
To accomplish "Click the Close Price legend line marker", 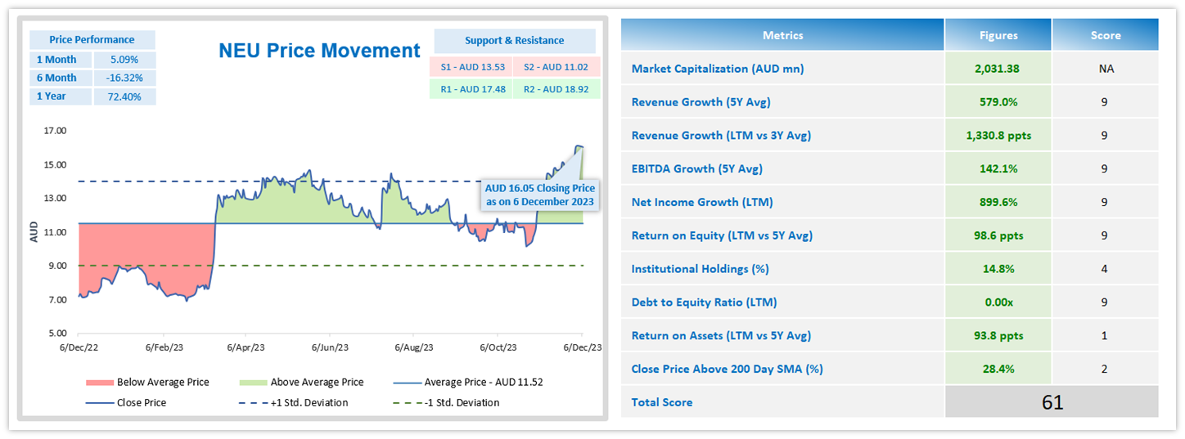I will (98, 403).
